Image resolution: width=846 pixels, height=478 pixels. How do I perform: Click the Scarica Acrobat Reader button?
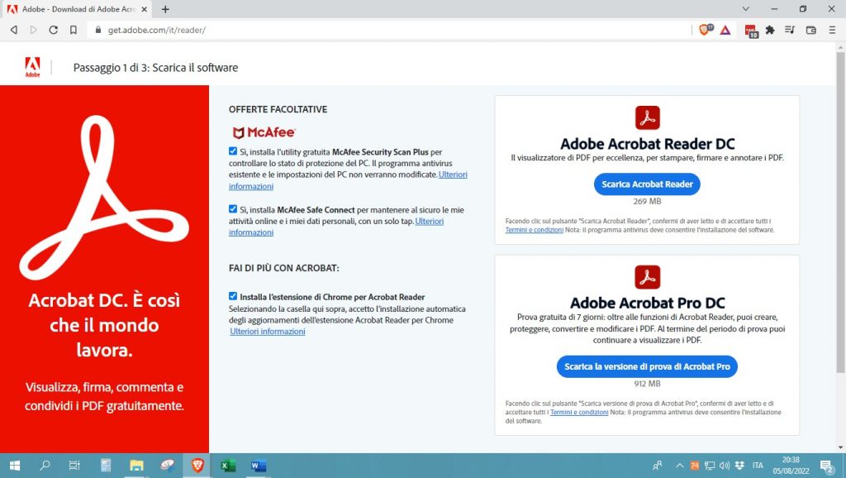[647, 184]
